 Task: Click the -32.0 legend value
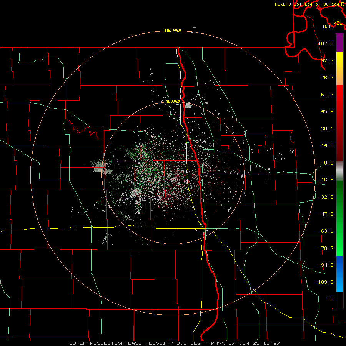[x=326, y=197]
